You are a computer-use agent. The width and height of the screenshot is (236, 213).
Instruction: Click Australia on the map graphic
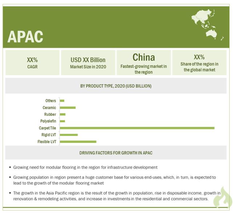(211, 33)
